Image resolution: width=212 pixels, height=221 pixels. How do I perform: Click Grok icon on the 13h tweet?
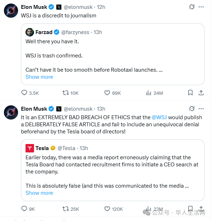(x=192, y=109)
